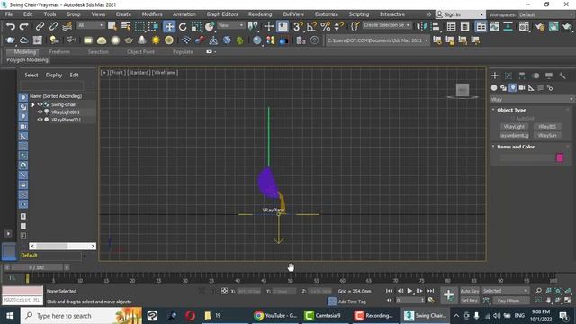
Task: Open the reference coordinate system 'View' dropdown
Action: point(230,25)
